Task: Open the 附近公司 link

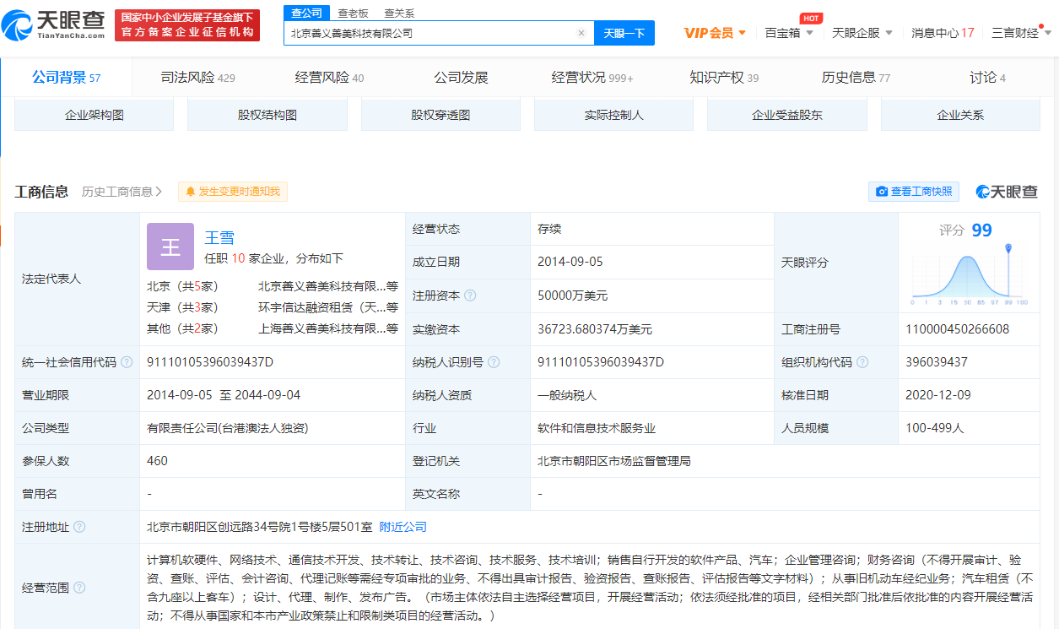Action: [x=403, y=527]
